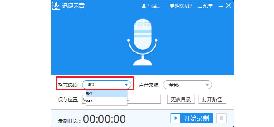Close the 迅捷录音 window
The height and width of the screenshot is (127, 274).
tap(228, 6)
